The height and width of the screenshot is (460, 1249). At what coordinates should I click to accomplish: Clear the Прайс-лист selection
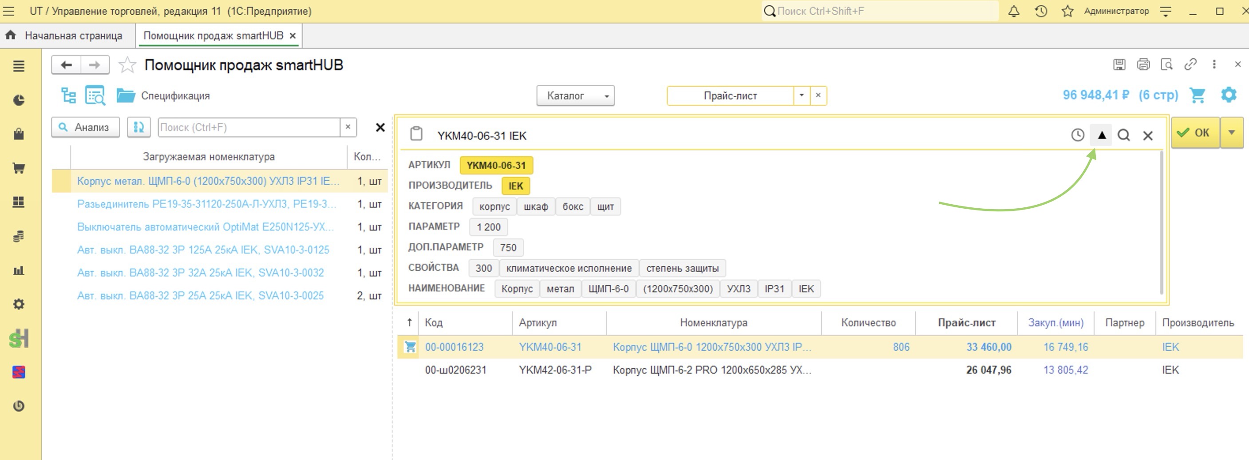pos(818,95)
